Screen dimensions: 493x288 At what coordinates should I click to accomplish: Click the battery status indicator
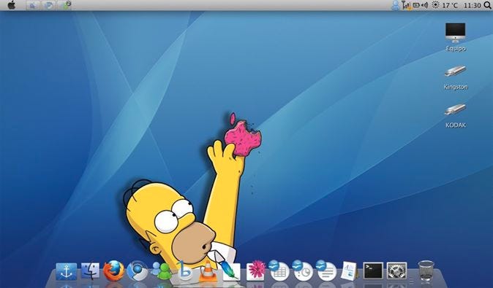416,5
